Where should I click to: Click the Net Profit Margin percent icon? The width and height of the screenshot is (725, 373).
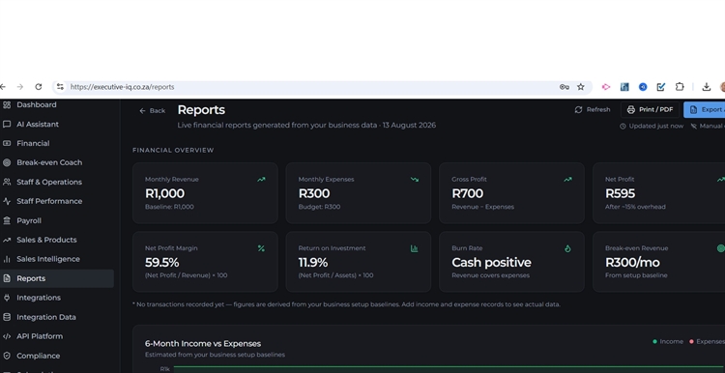pyautogui.click(x=261, y=248)
